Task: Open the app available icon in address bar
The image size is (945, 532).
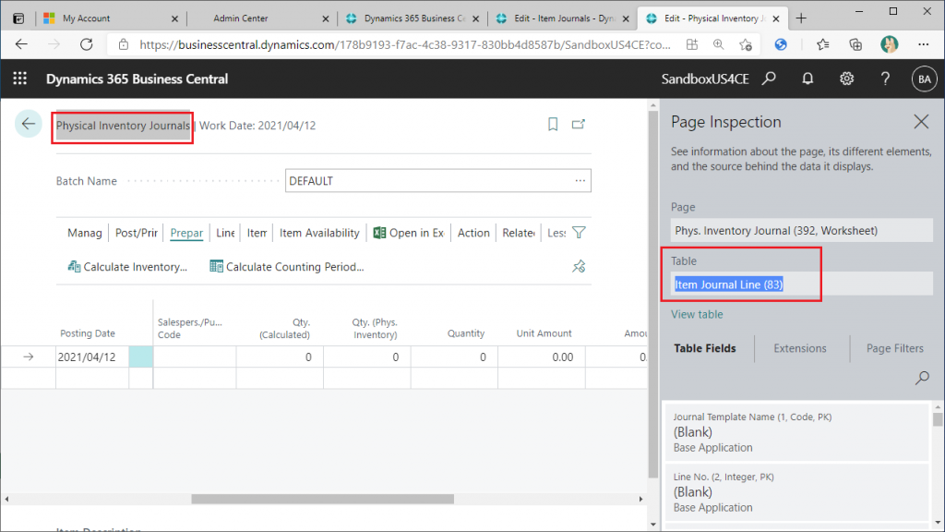Action: point(692,44)
